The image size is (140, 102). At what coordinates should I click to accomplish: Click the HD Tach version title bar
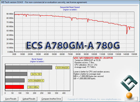[x=70, y=2]
